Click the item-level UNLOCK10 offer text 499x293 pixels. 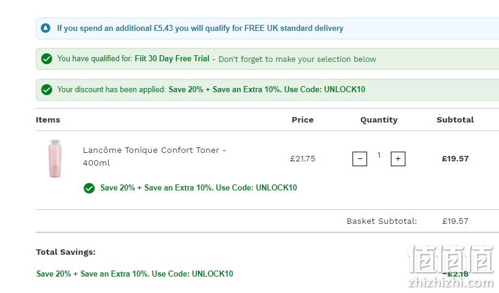coord(199,187)
